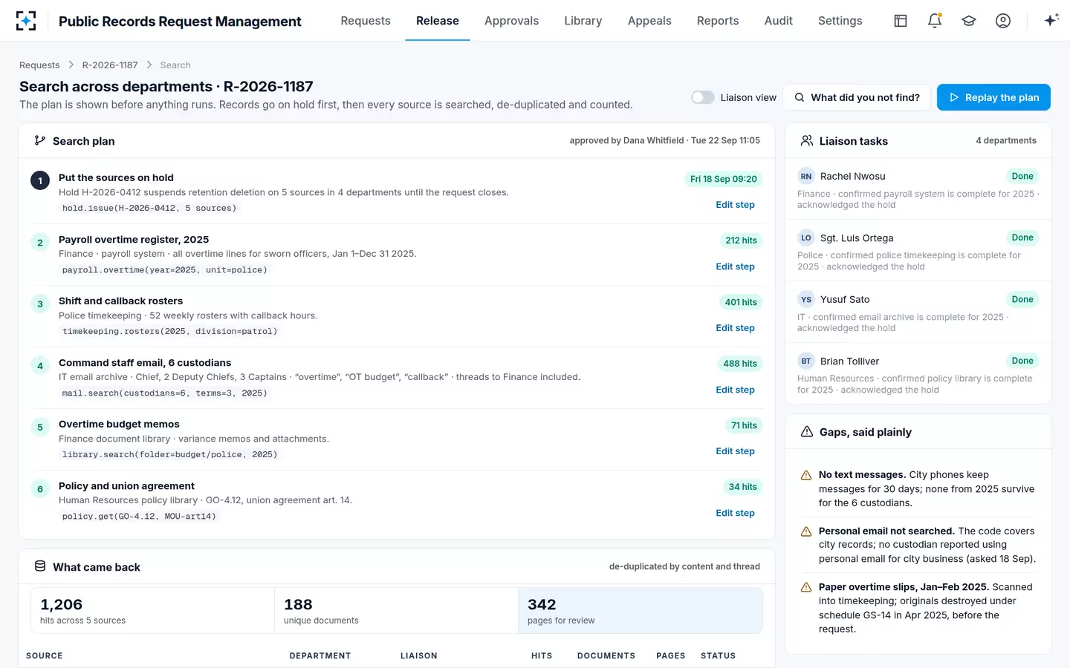Click Rachel Nwosu's RN avatar
This screenshot has height=668, width=1070.
(806, 177)
